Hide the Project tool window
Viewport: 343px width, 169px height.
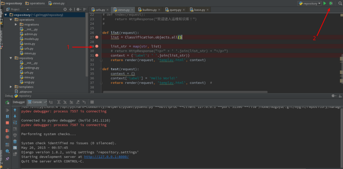click(x=84, y=9)
